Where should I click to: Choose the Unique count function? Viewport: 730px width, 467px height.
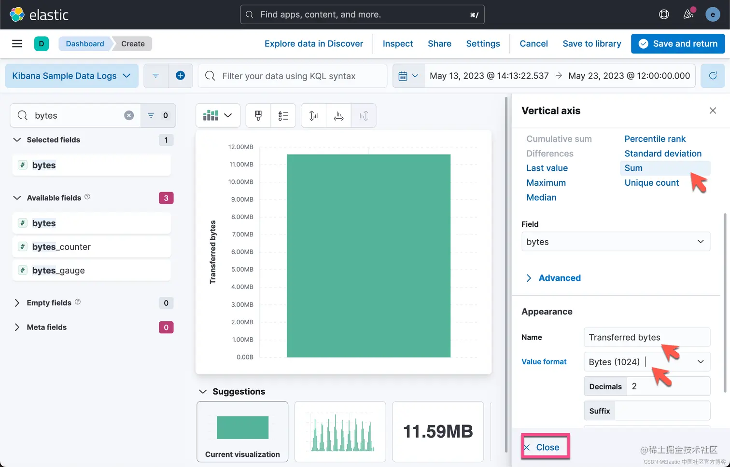651,183
